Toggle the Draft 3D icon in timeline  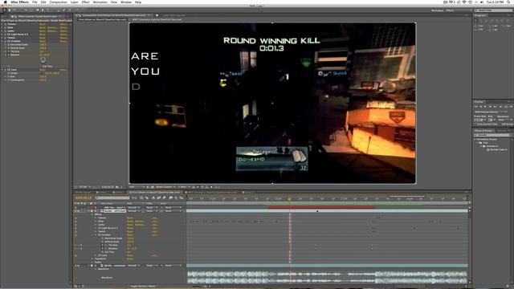click(146, 198)
